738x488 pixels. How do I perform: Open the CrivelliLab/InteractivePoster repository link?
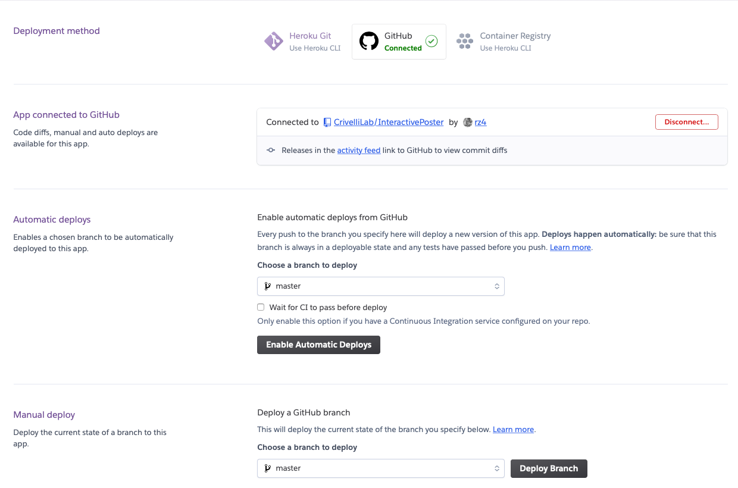click(389, 122)
